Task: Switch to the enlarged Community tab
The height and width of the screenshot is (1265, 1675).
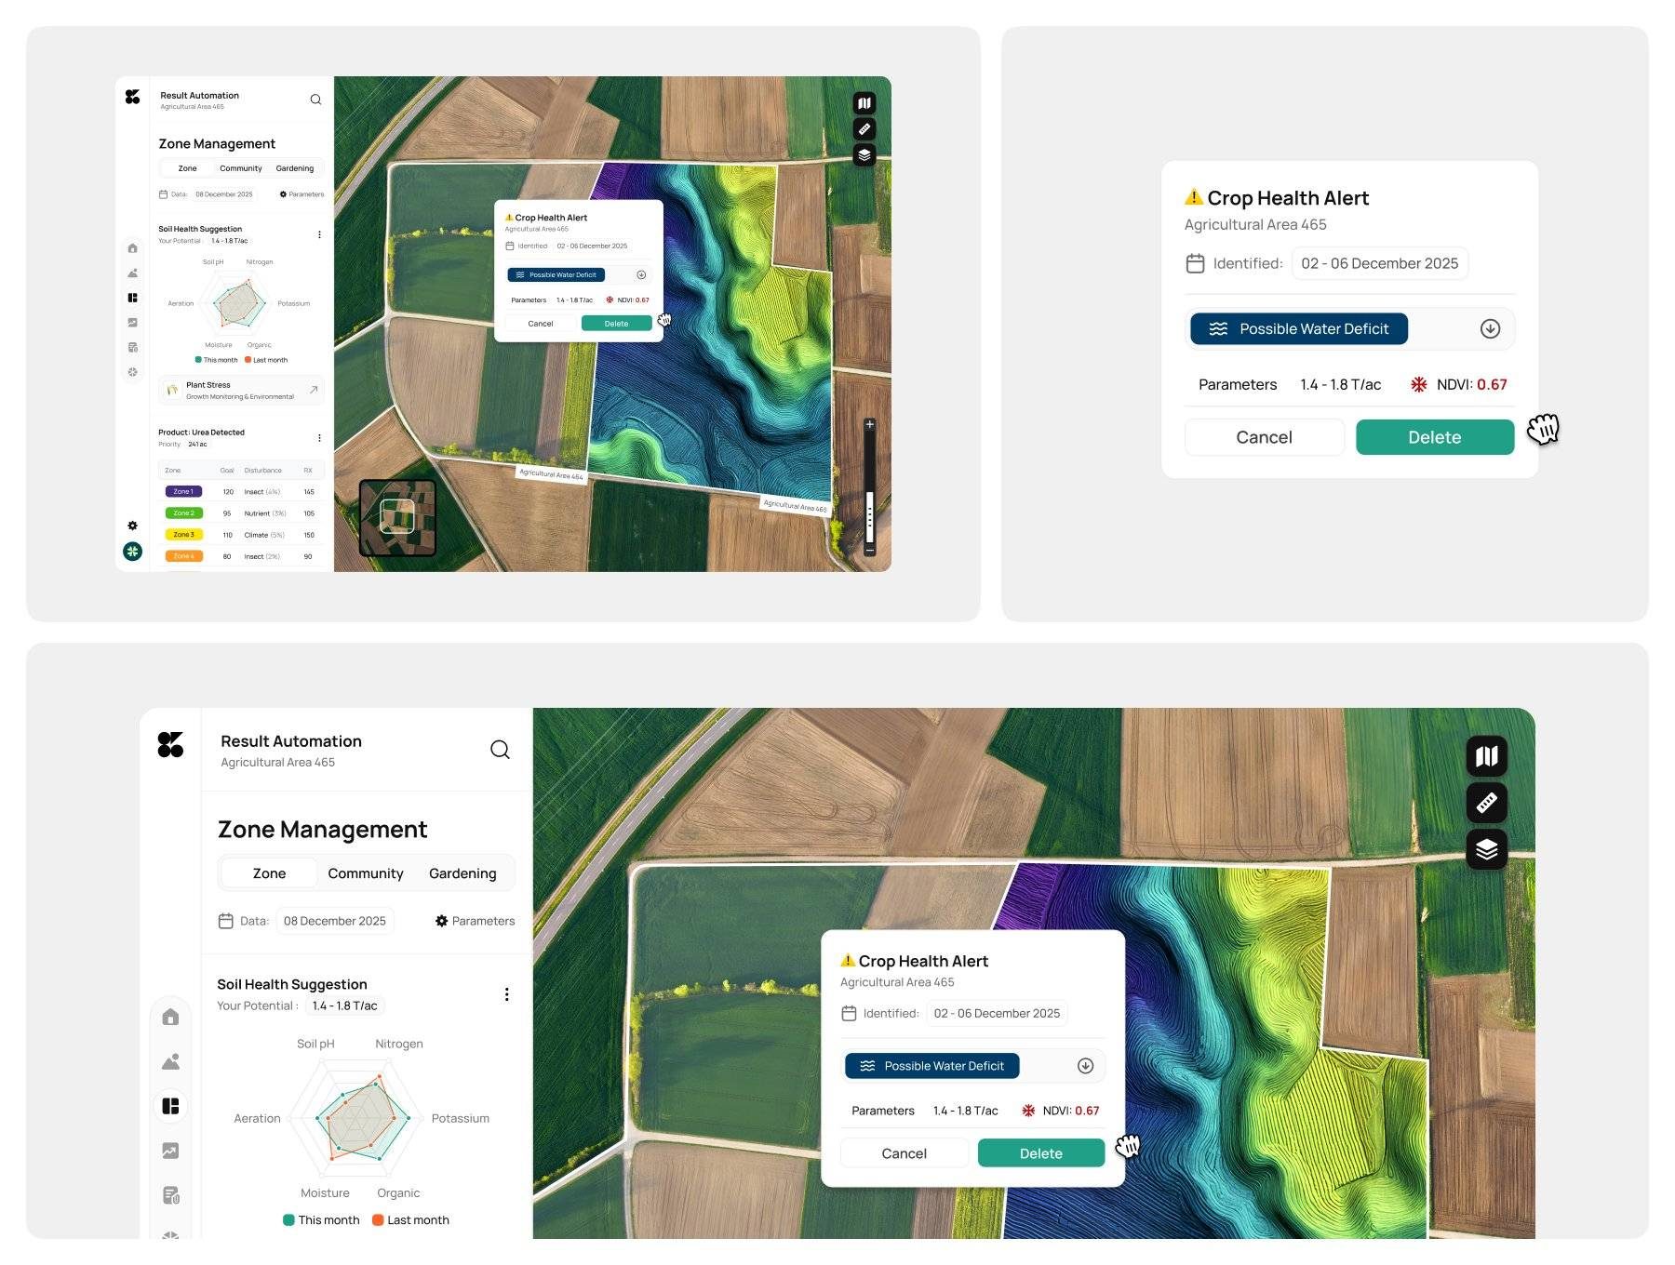Action: click(366, 873)
